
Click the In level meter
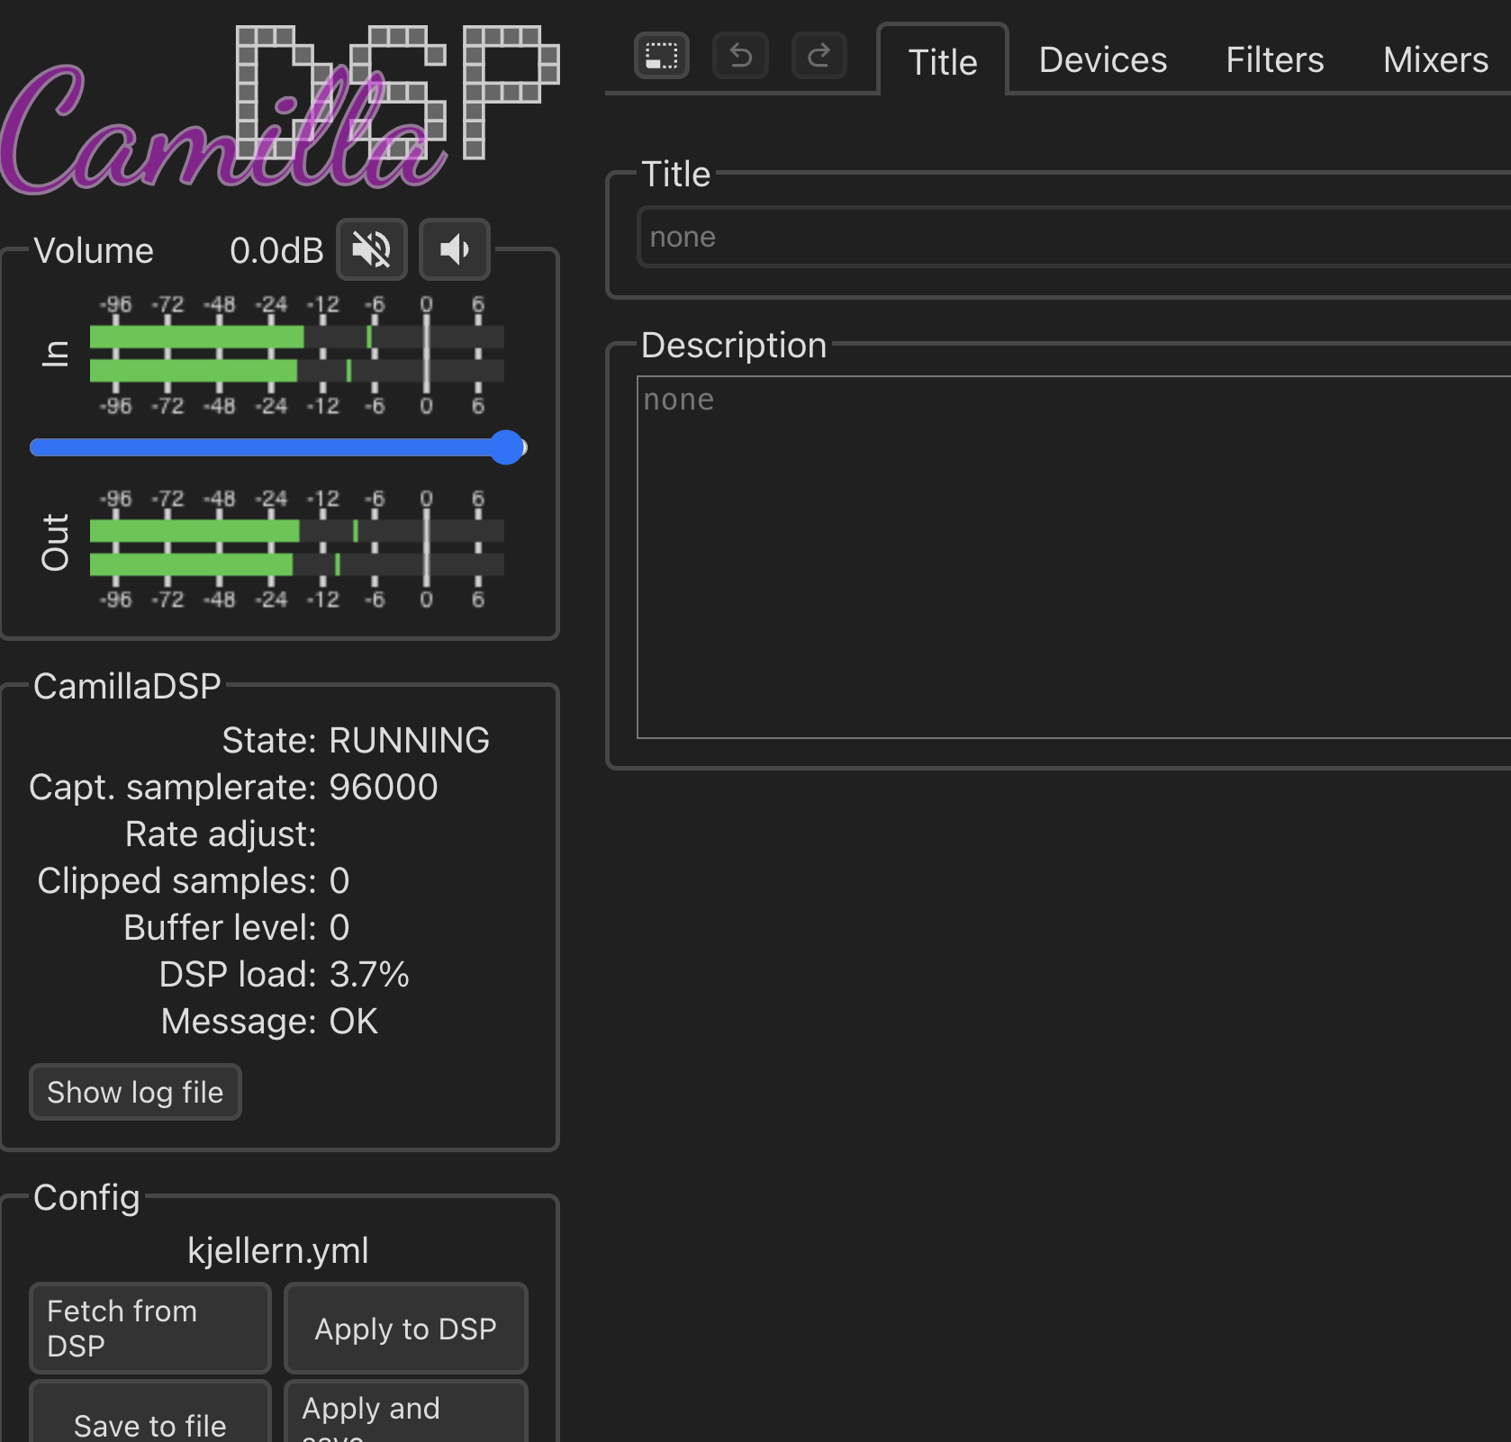[296, 355]
